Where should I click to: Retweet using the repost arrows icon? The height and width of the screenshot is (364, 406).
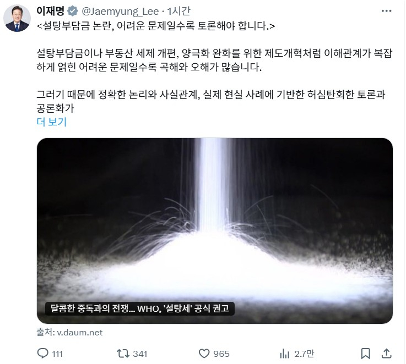click(123, 354)
